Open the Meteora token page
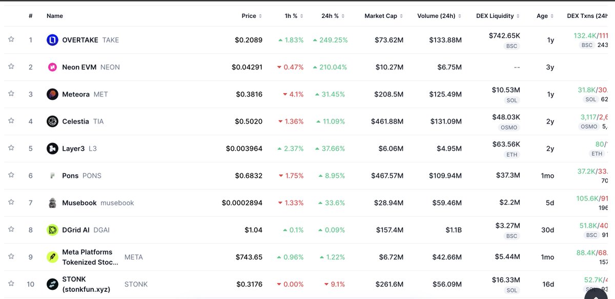 (x=76, y=94)
